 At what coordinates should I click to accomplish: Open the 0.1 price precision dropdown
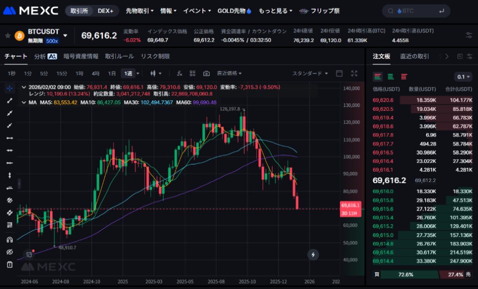(463, 77)
